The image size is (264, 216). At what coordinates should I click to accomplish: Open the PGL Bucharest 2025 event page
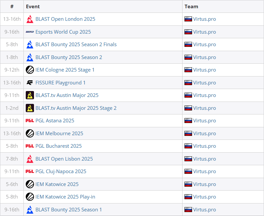(59, 146)
